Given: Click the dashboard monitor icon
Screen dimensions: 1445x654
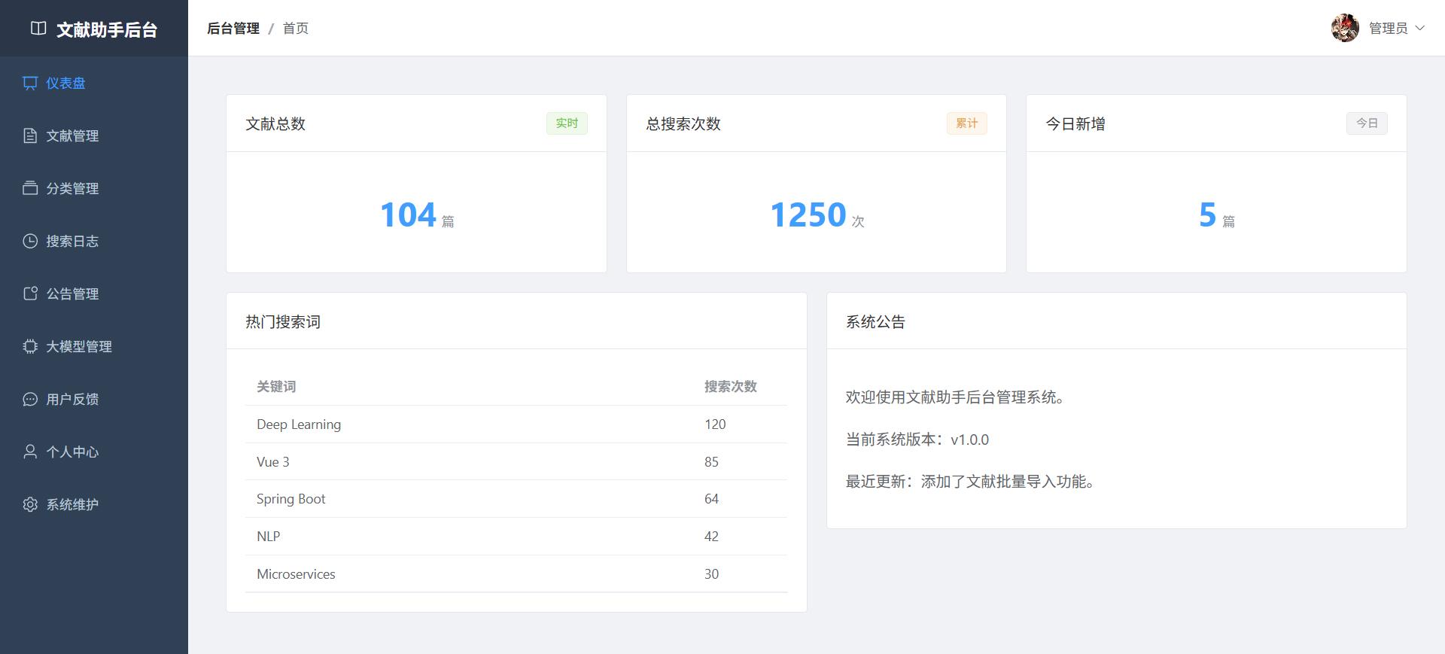Looking at the screenshot, I should click(30, 83).
